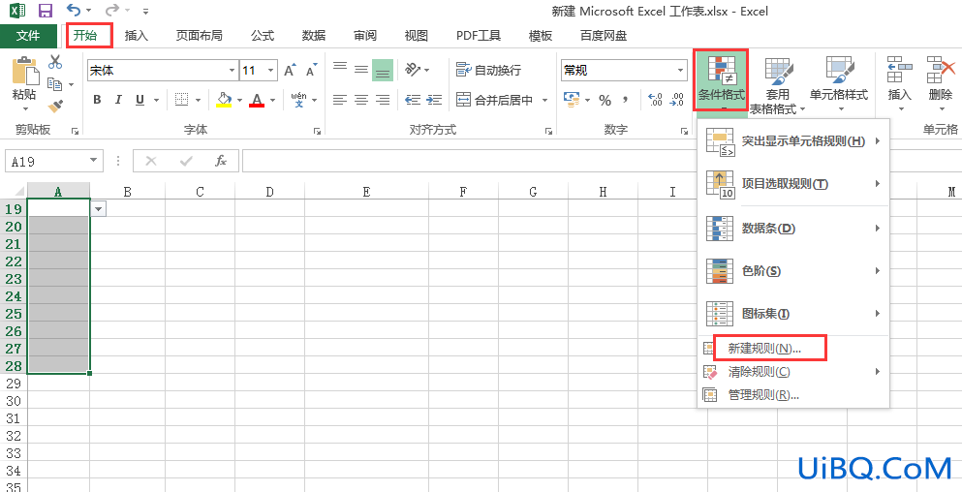The image size is (962, 492).
Task: Toggle align text left
Action: coord(340,100)
